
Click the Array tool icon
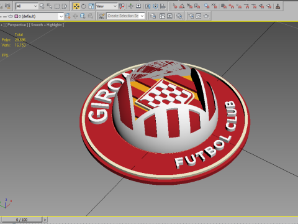155,6
